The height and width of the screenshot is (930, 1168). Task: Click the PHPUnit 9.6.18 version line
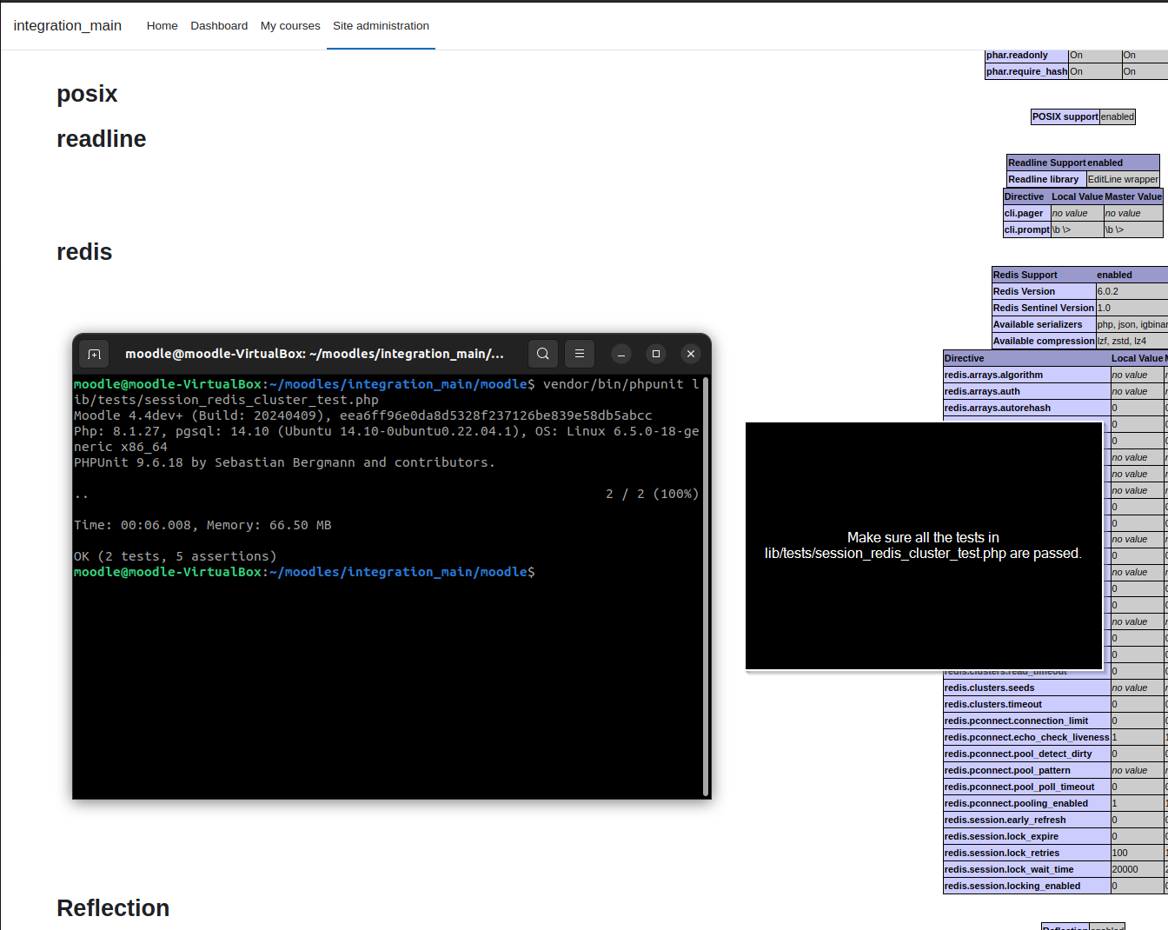point(284,462)
